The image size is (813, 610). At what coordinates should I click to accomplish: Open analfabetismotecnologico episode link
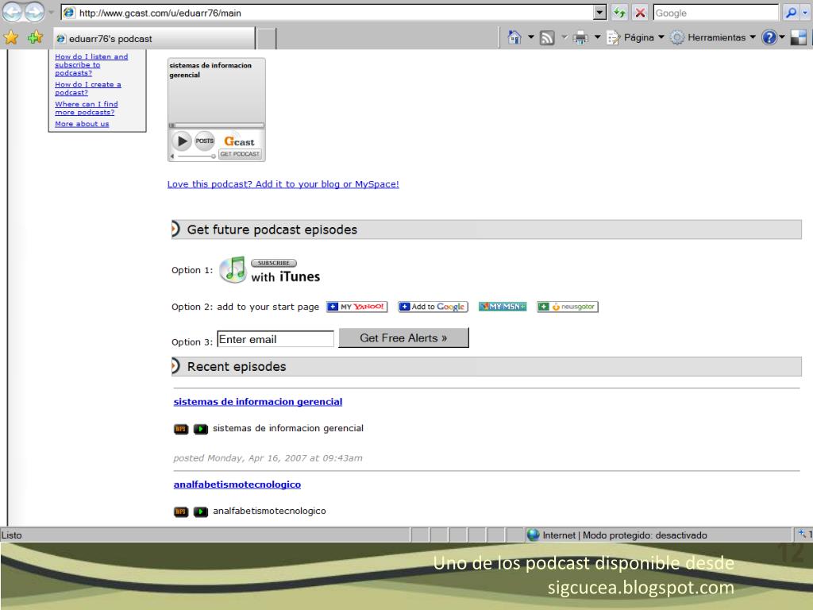click(237, 485)
